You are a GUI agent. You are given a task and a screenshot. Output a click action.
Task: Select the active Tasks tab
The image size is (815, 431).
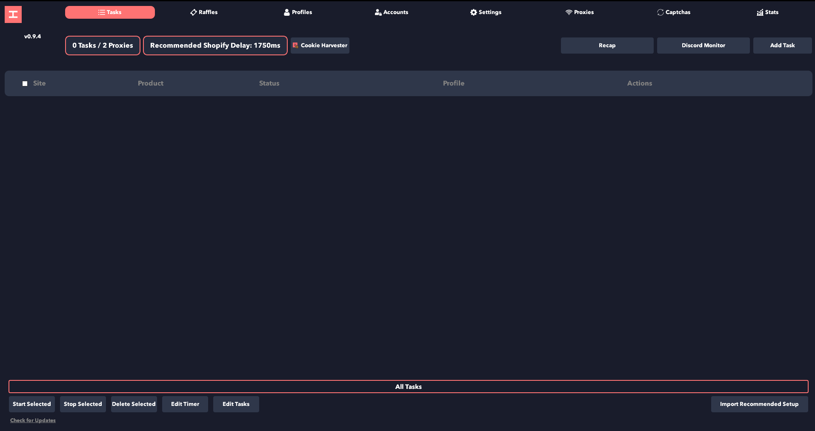(110, 12)
